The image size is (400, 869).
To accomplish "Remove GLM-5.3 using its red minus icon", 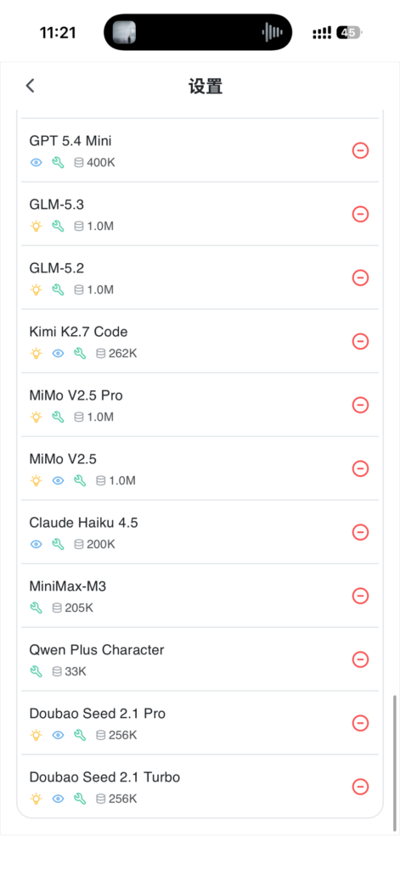I will pos(361,214).
